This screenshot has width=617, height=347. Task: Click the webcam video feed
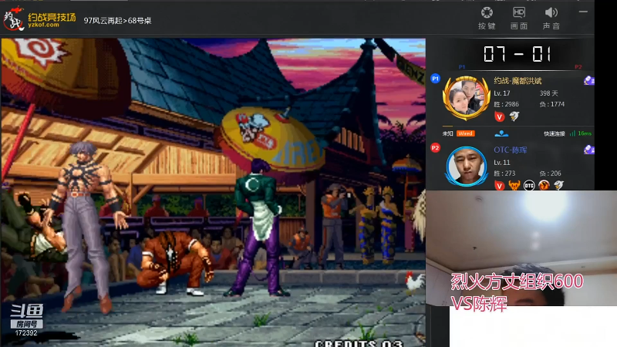[x=521, y=248]
